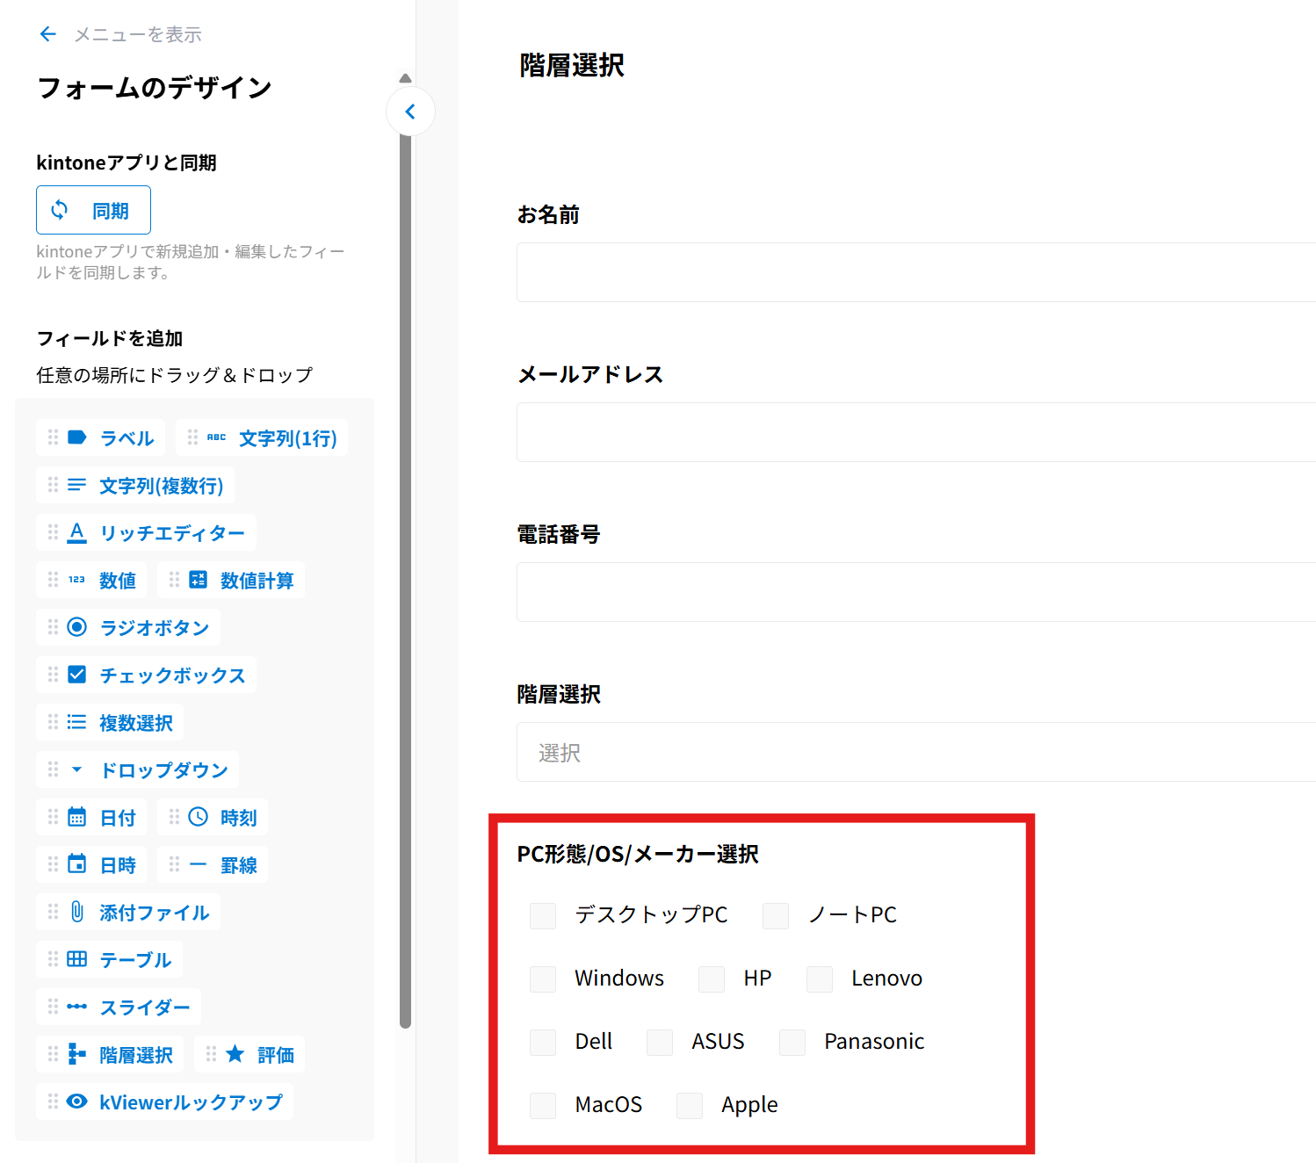Select the 複数選択 list icon
Viewport: 1316px width, 1163px height.
pyautogui.click(x=77, y=722)
